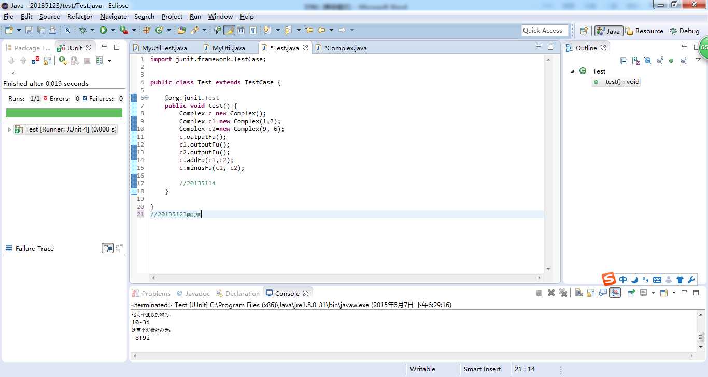708x377 pixels.
Task: Open the Open Console dropdown arrow
Action: (674, 293)
